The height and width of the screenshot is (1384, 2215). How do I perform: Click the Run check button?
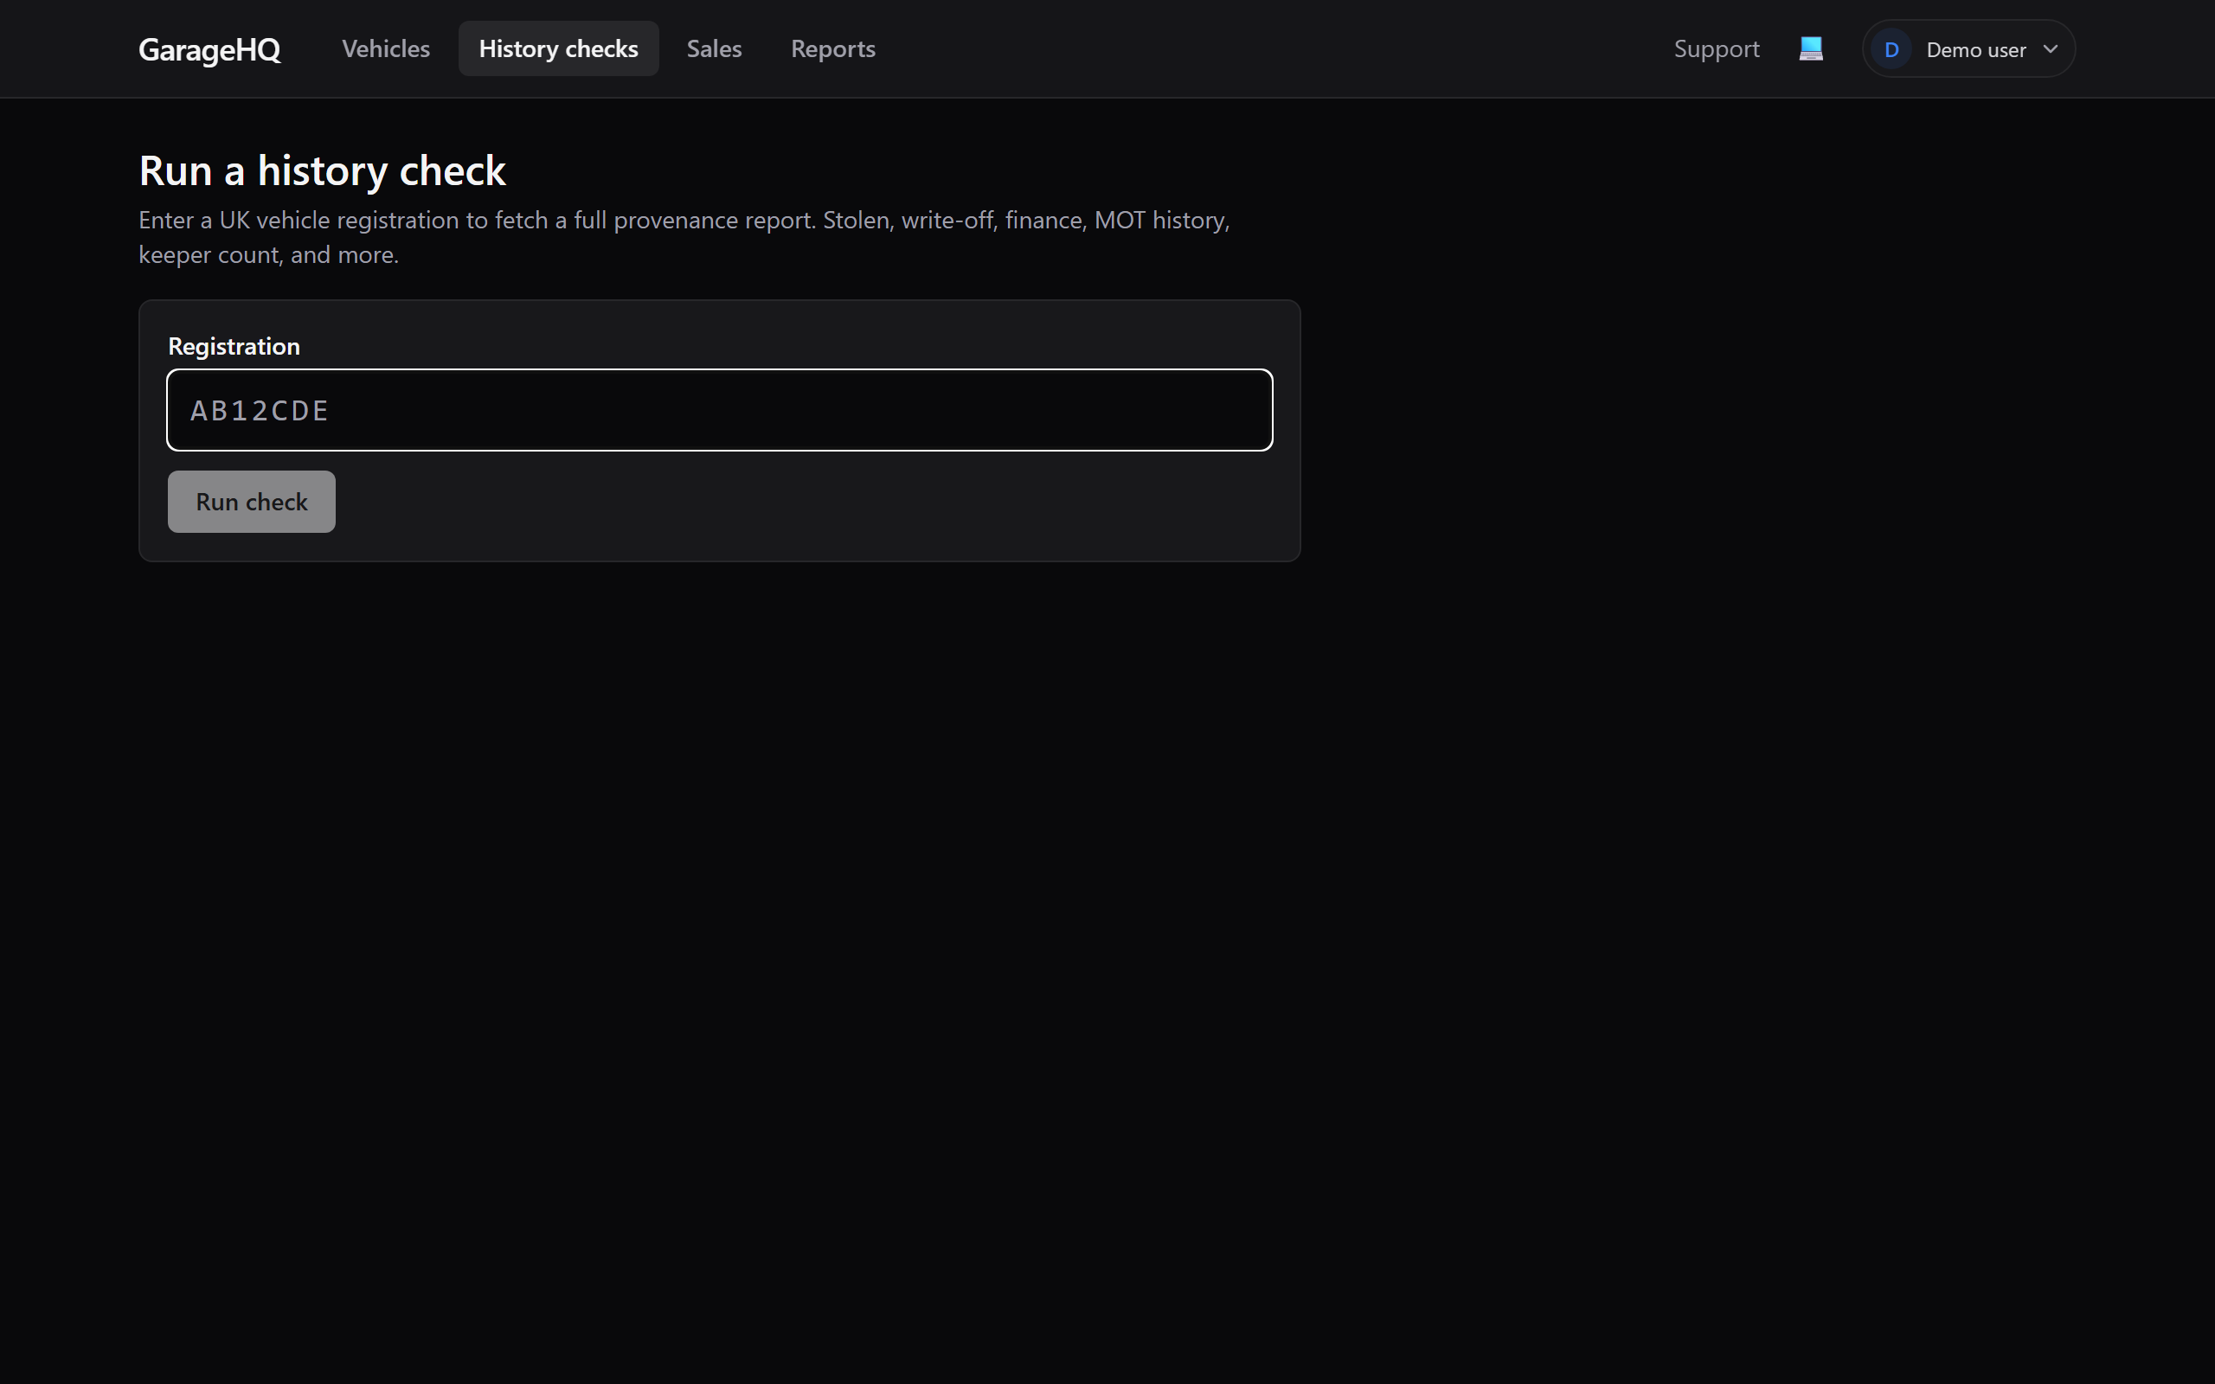(x=252, y=502)
